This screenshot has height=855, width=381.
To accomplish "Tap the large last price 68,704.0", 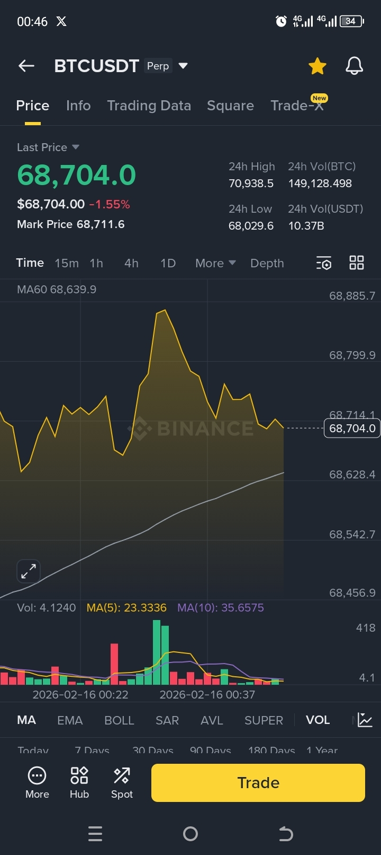I will (77, 175).
